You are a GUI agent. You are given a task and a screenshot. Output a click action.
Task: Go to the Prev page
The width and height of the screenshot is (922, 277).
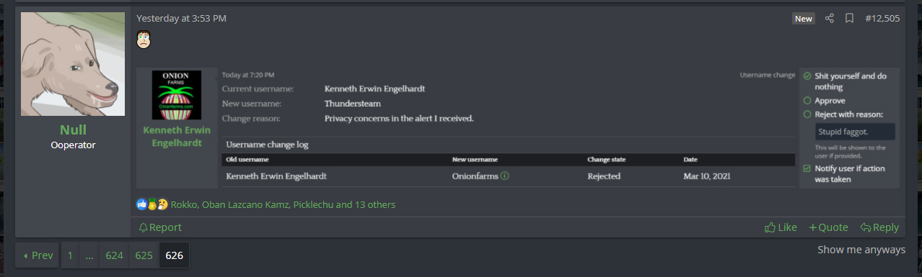38,255
